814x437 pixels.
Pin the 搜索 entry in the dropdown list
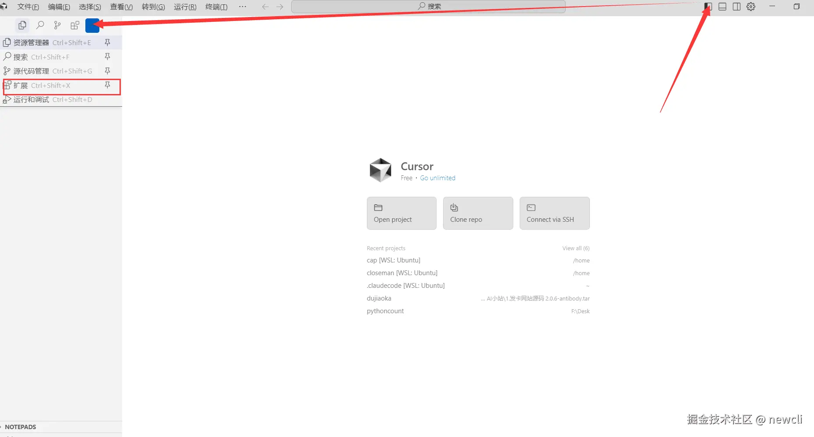tap(107, 56)
